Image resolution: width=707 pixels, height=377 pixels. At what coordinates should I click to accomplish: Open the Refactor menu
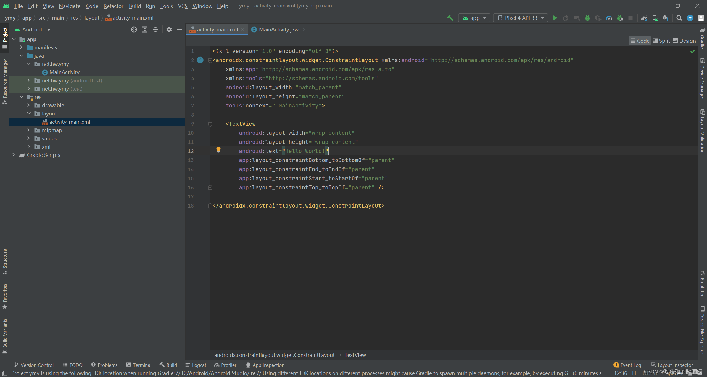(x=113, y=6)
